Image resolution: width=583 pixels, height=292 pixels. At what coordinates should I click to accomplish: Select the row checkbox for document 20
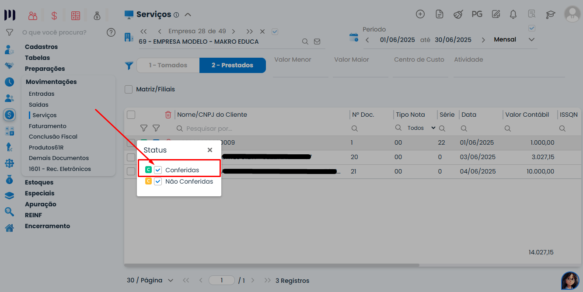coord(131,157)
